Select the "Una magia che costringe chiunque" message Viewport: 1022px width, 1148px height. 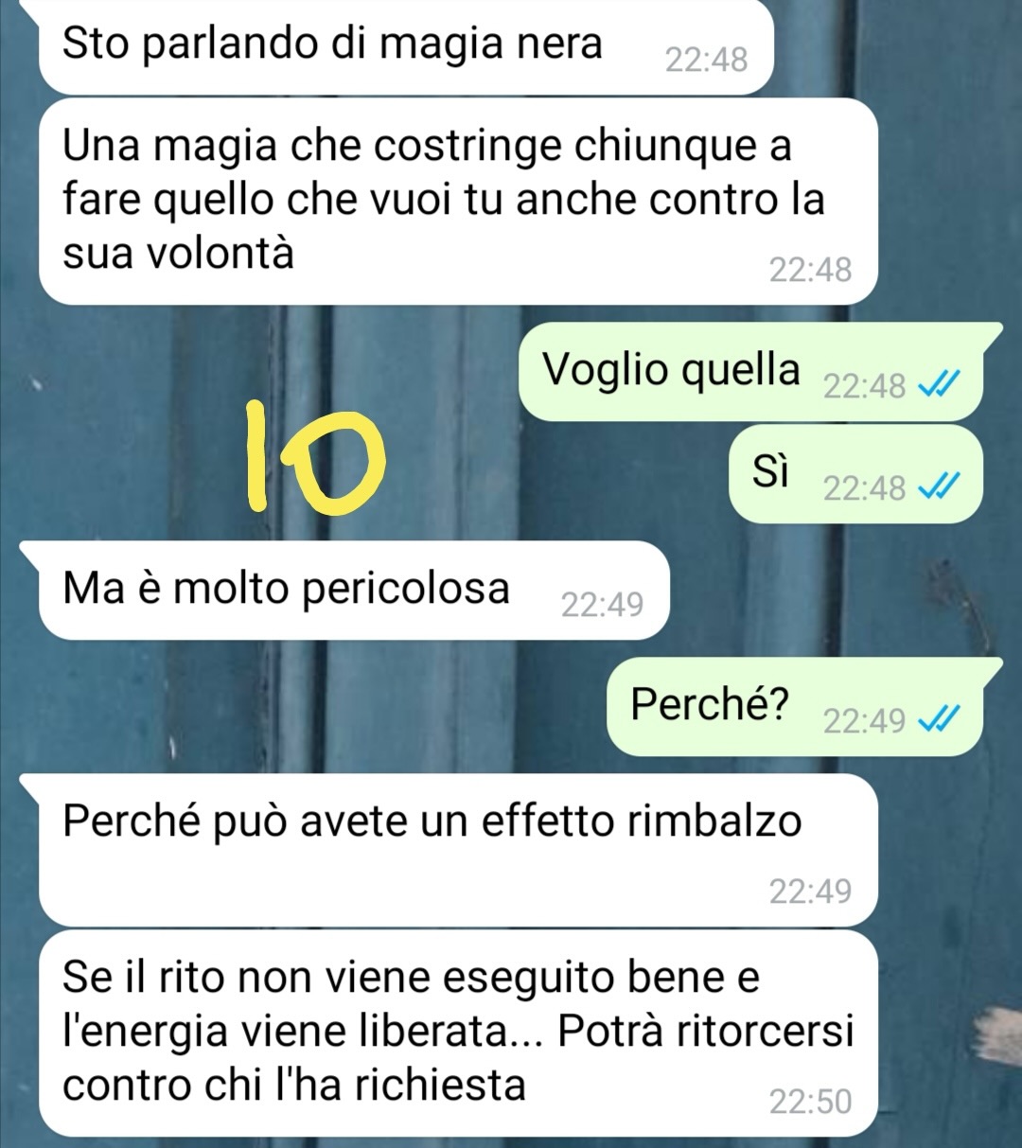(x=458, y=201)
